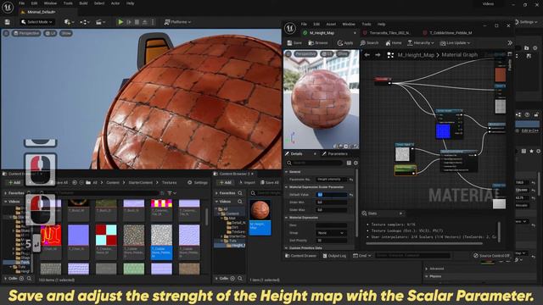Viewport: 543px width, 305px height.
Task: Open the Output Log in Material Editor
Action: 334,256
